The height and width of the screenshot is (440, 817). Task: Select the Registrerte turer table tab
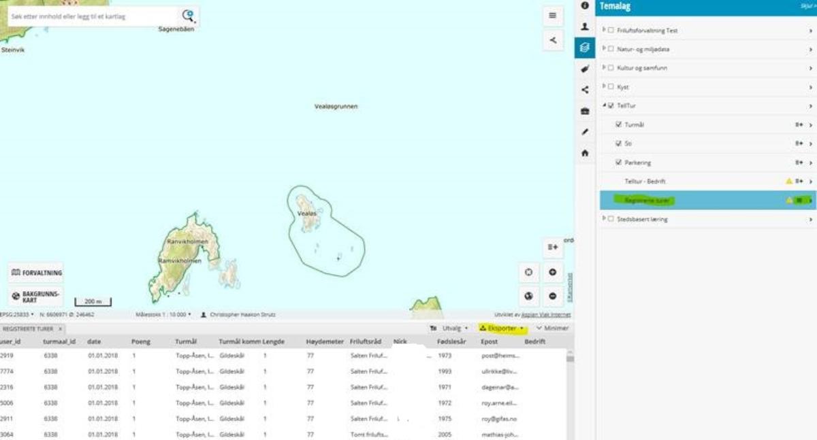[28, 328]
